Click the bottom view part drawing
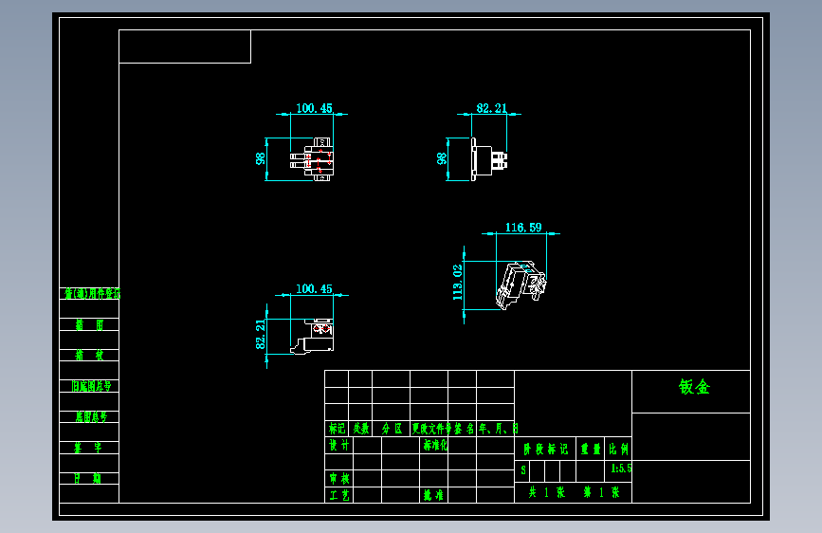 click(312, 337)
